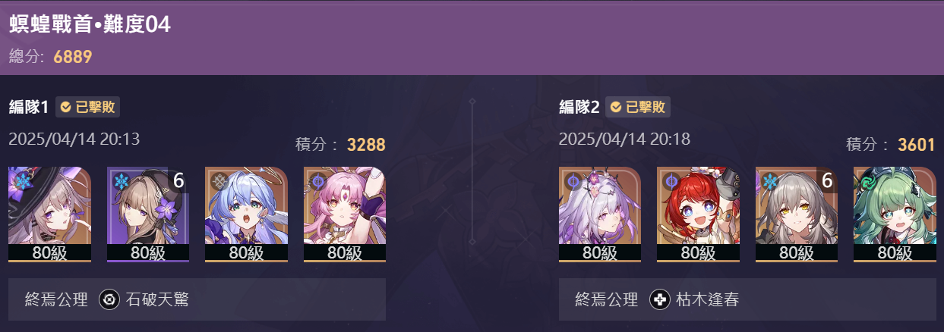Select the white-haired first character in 編隊2

pos(600,215)
